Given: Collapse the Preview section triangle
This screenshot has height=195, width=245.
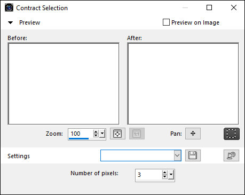Looking at the screenshot, I should click(10, 22).
